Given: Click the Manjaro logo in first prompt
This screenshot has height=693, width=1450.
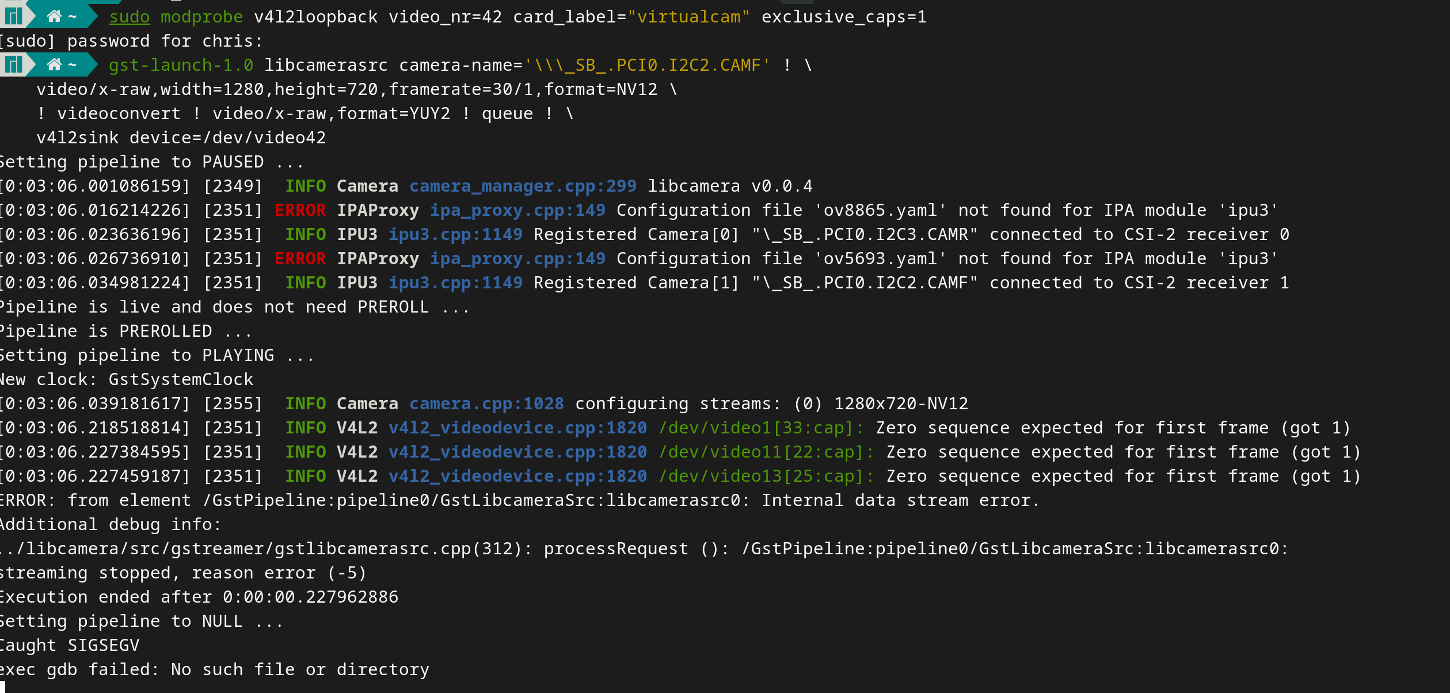Looking at the screenshot, I should coord(13,16).
